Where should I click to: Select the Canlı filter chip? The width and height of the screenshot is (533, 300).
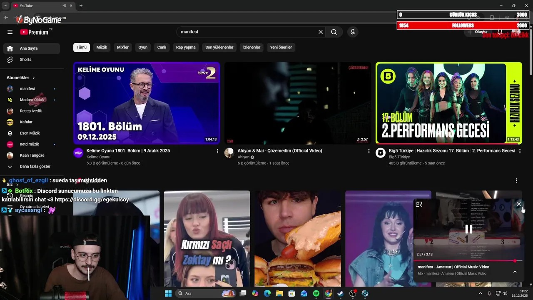tap(162, 47)
